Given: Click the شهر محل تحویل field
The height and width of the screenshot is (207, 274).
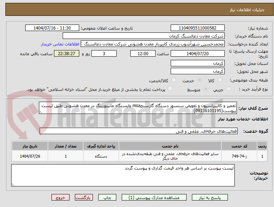Looking at the screenshot, I should [197, 71].
